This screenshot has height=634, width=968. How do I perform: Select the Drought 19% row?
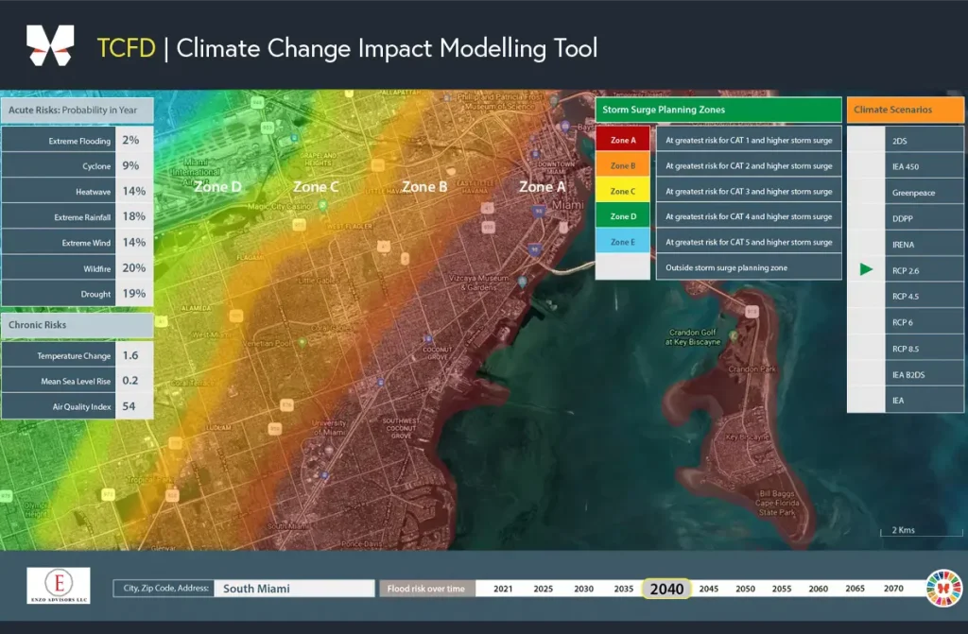pyautogui.click(x=78, y=294)
